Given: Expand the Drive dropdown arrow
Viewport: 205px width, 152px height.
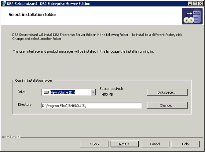Looking at the screenshot, I should point(93,92).
